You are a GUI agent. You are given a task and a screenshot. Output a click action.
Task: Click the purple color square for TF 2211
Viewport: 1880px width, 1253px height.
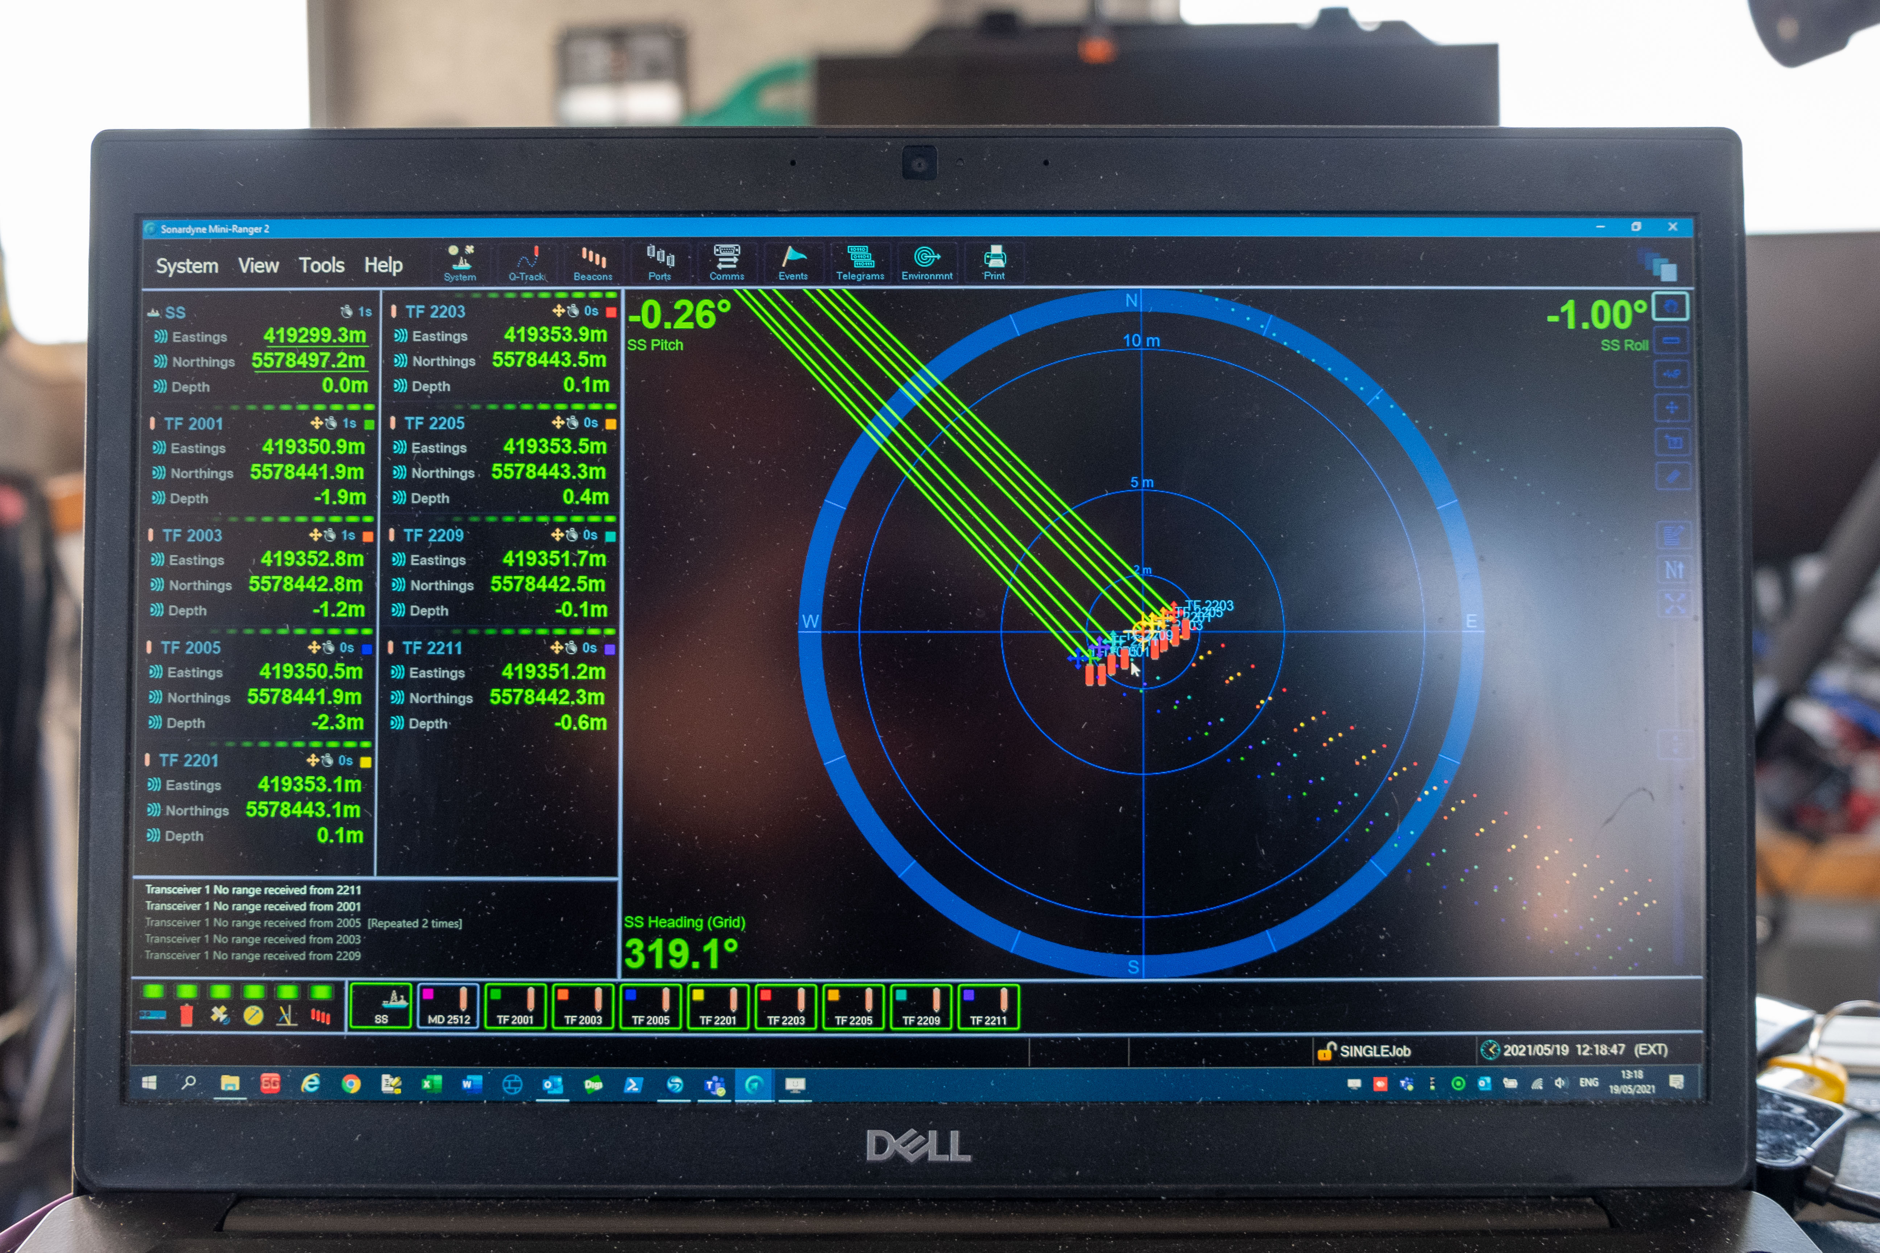pyautogui.click(x=610, y=649)
